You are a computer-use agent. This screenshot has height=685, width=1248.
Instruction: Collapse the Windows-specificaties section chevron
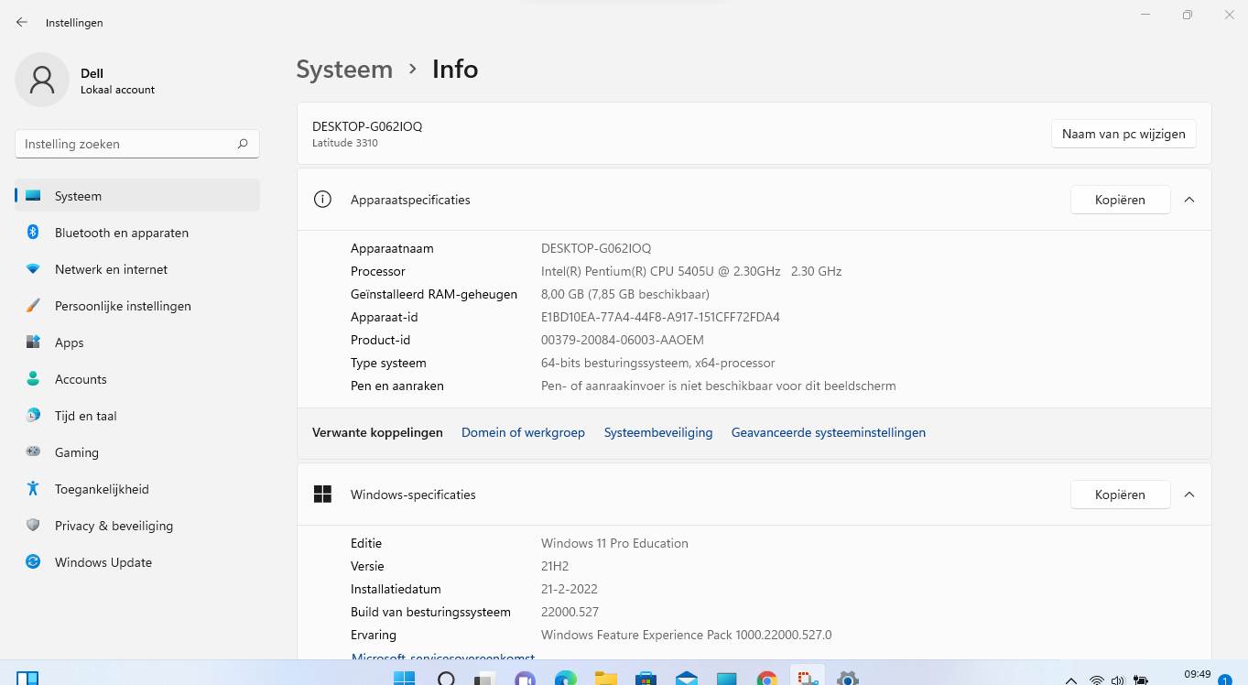pyautogui.click(x=1189, y=495)
